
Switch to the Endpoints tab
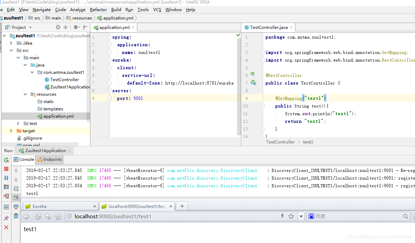click(50, 159)
